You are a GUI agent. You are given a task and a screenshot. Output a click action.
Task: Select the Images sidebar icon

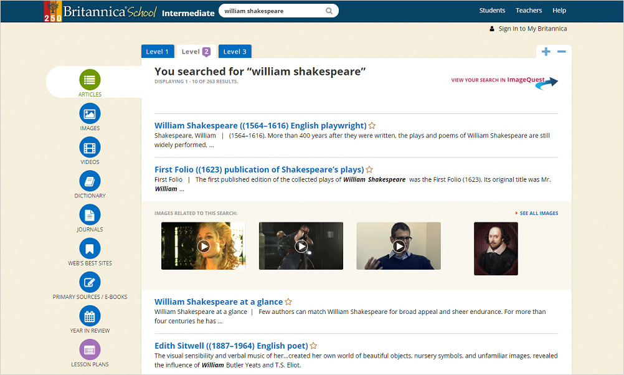[90, 114]
